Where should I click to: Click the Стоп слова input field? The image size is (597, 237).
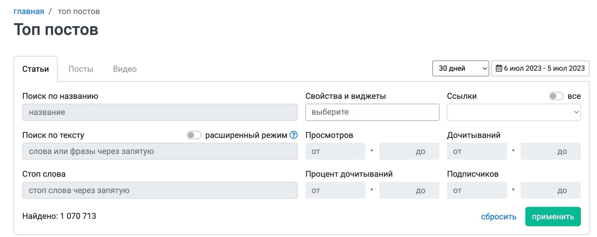click(160, 190)
